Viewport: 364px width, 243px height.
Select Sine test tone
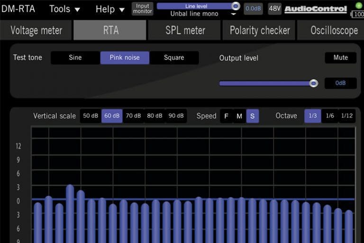point(75,58)
